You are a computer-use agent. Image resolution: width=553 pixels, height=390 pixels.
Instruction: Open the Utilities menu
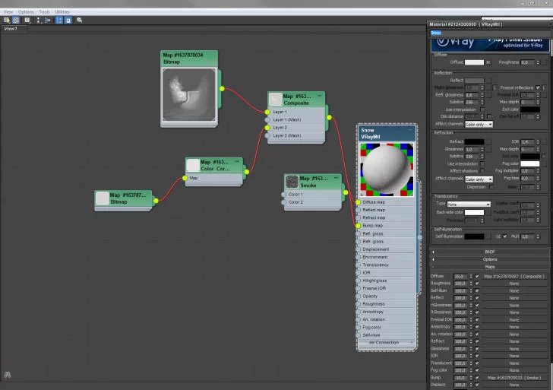pos(62,11)
